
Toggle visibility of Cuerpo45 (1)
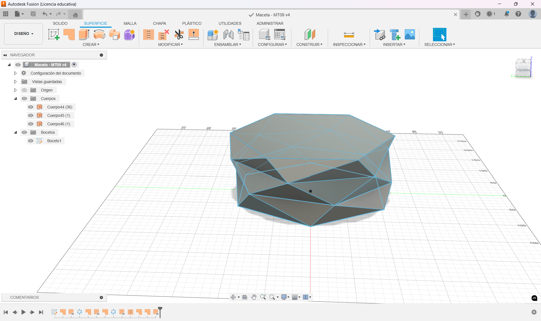click(x=31, y=115)
